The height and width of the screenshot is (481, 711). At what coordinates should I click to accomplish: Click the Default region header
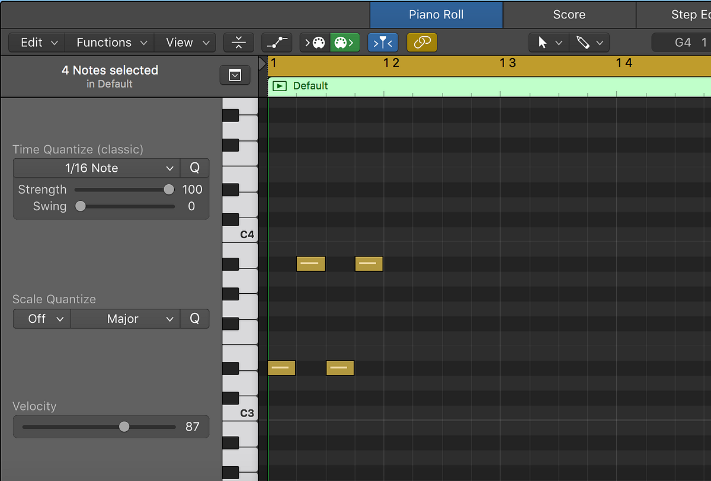[x=489, y=86]
